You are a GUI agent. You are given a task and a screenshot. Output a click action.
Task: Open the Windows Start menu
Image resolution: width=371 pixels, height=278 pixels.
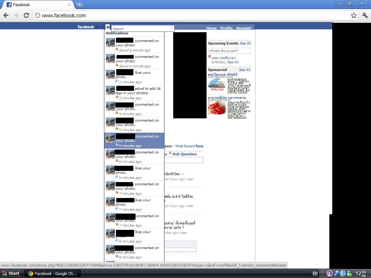[x=11, y=274]
